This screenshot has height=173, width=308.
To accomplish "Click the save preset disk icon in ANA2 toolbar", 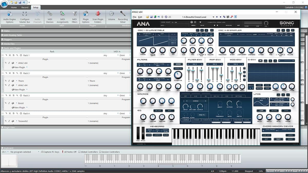I will (151, 17).
